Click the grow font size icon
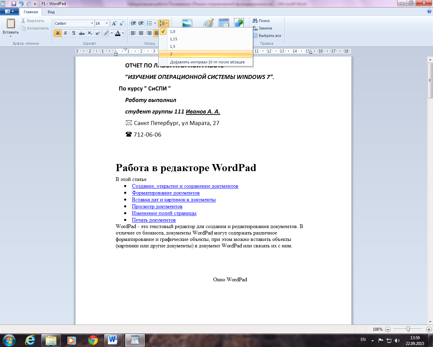This screenshot has height=347, width=433. [x=114, y=23]
